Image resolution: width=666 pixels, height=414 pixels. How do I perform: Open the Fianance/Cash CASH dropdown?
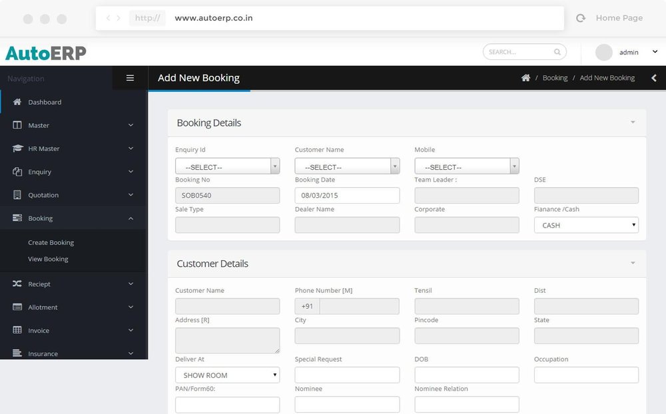[x=586, y=225]
